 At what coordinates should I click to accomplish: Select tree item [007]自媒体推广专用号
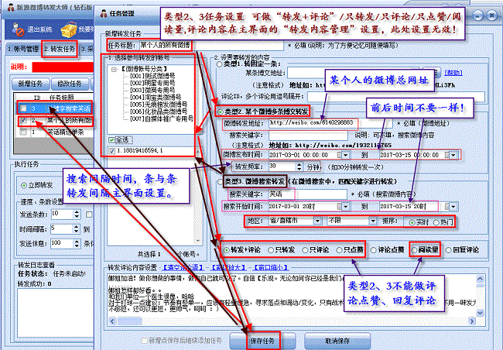[162, 118]
